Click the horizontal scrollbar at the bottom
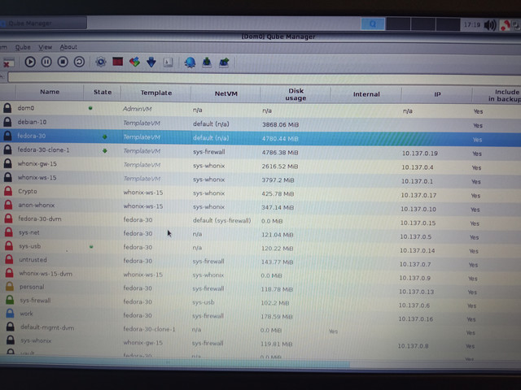Screen dimensions: 521x390 (x=175, y=364)
